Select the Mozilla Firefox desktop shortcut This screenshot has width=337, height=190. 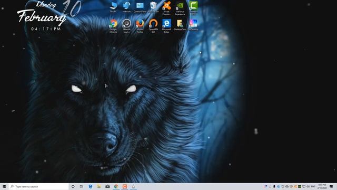click(140, 26)
